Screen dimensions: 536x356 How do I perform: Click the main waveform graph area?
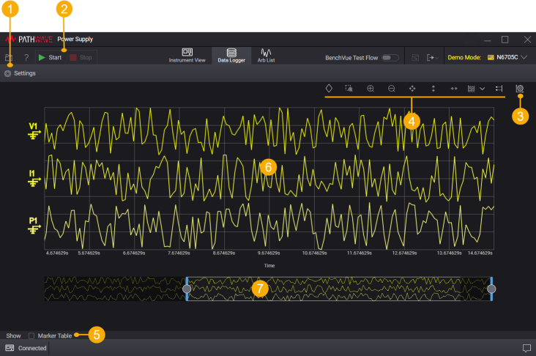[269, 179]
